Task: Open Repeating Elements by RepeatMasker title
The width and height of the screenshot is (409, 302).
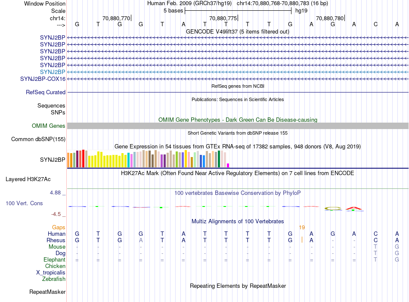Action: [238, 286]
